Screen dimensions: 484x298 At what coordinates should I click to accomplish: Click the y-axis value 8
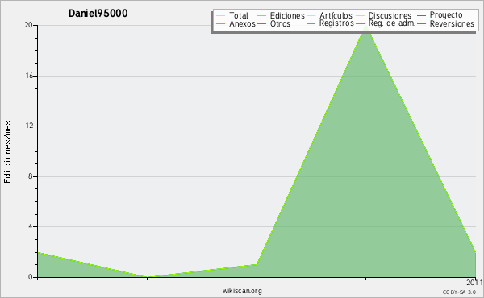31,176
